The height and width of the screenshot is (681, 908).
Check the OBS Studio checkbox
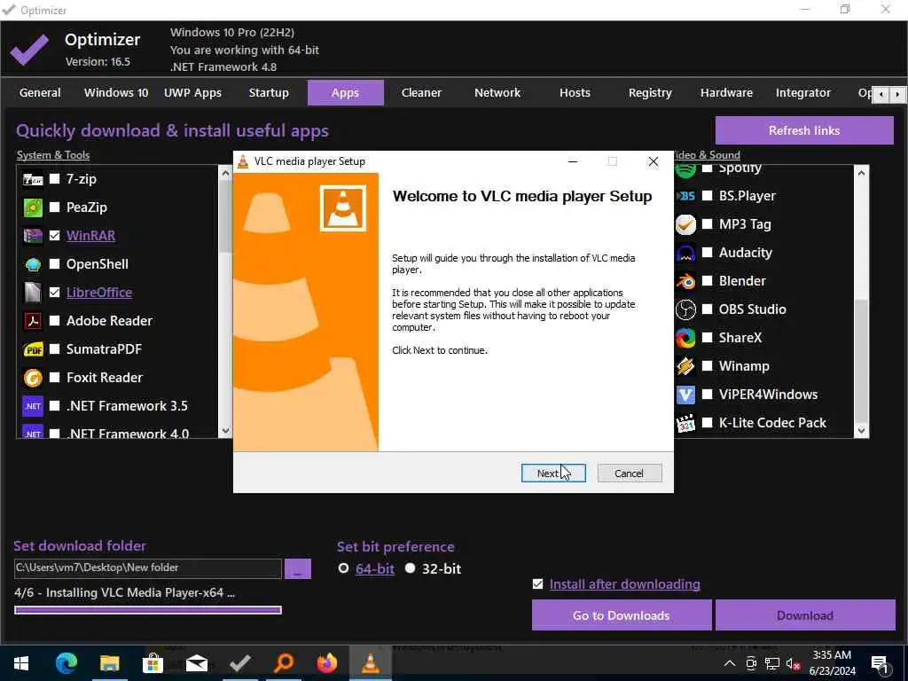tap(707, 309)
